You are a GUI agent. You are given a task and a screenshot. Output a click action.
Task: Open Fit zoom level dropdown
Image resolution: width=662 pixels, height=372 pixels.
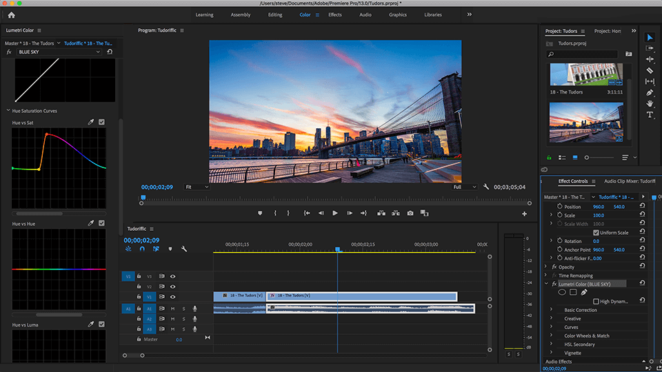(x=197, y=187)
